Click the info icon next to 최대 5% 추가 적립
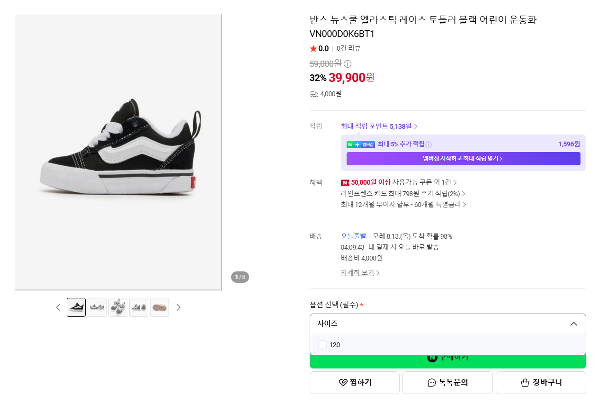The height and width of the screenshot is (404, 616). 429,144
